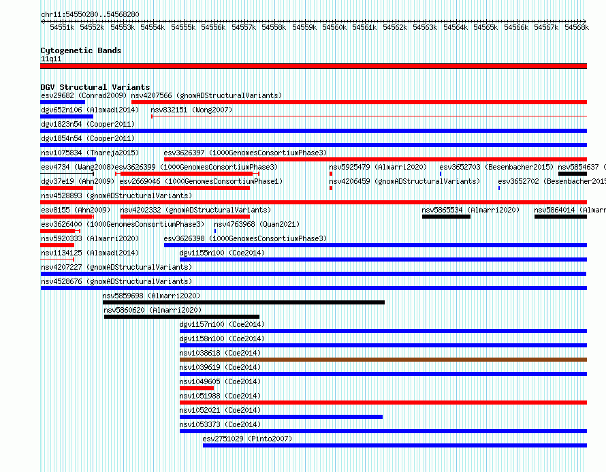Click dgv1155n100 (Coe2014) label
The width and height of the screenshot is (606, 472).
click(x=222, y=253)
